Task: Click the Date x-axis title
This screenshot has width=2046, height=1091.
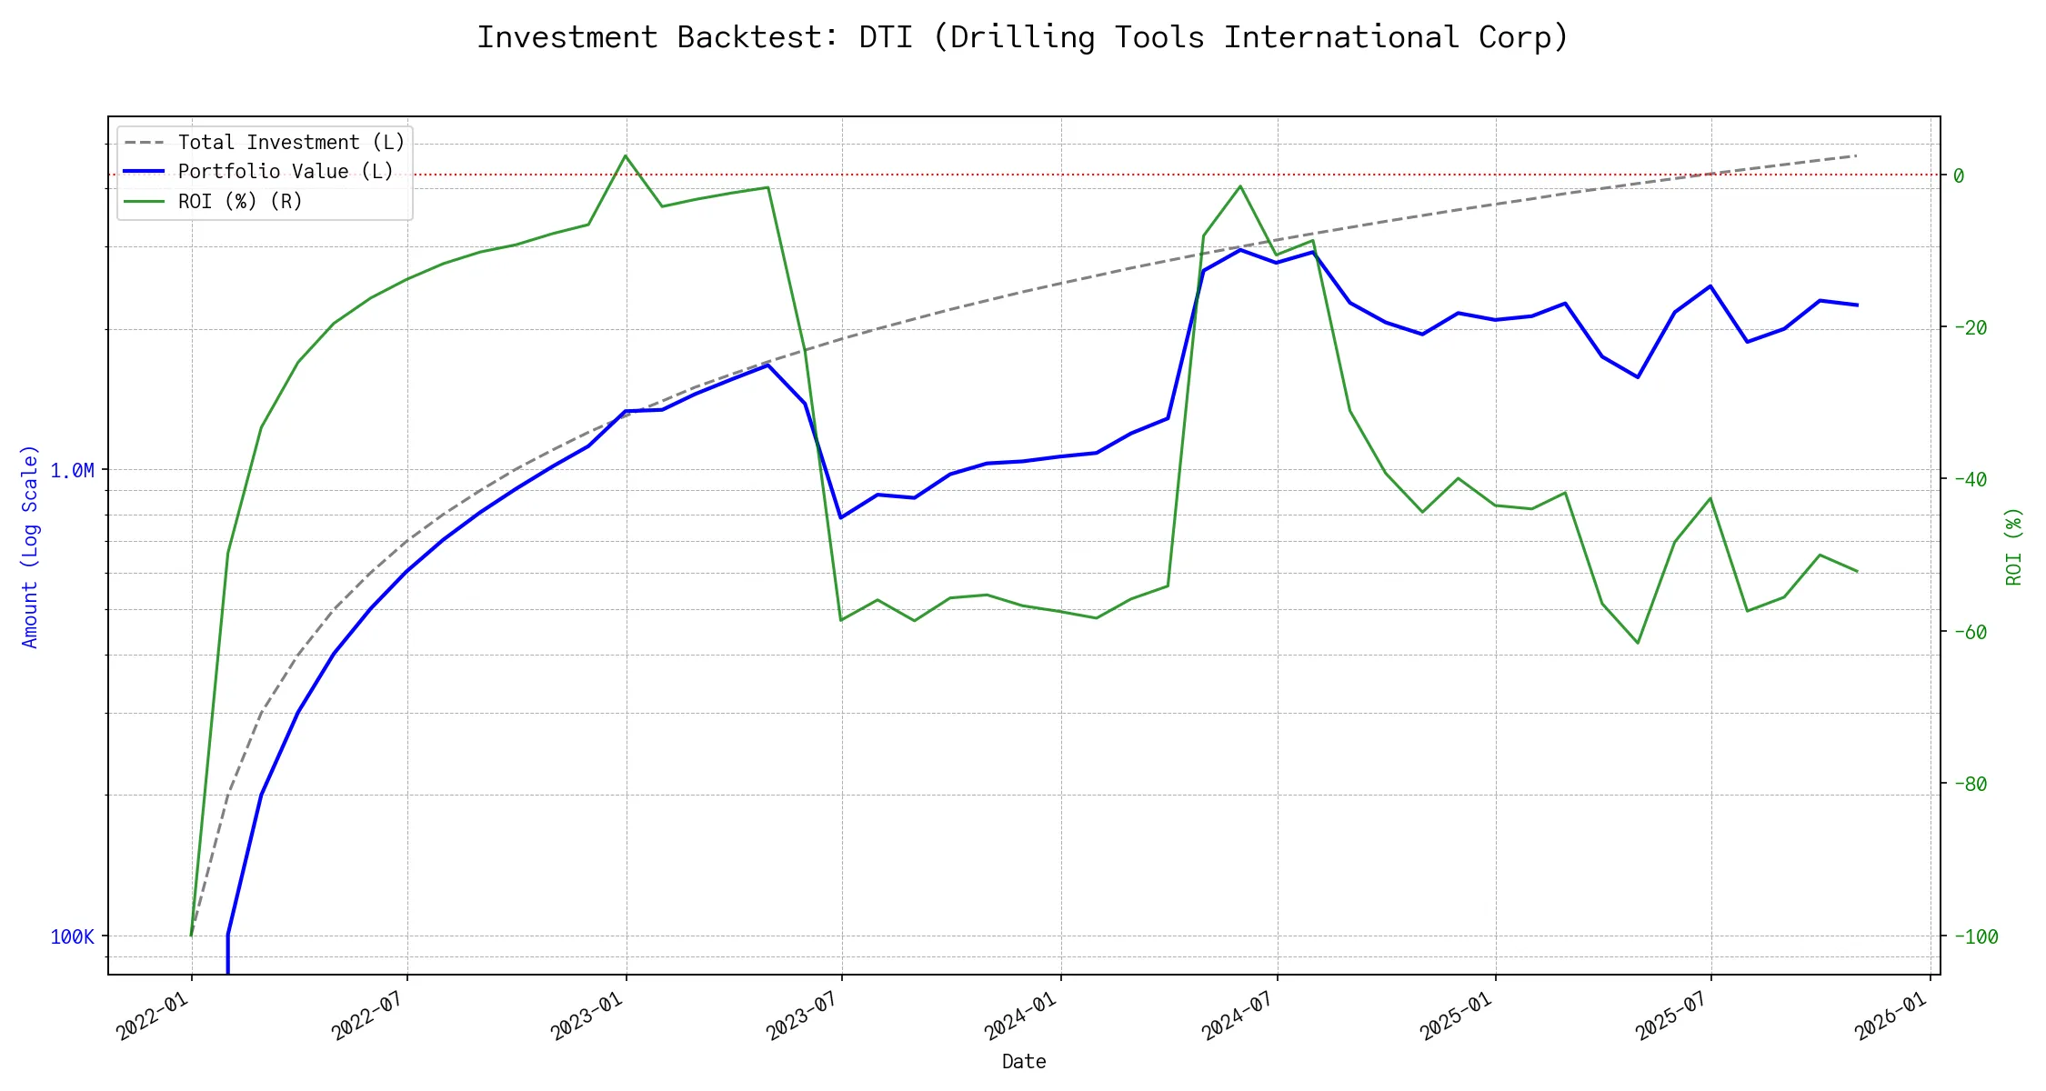Action: coord(1024,1061)
